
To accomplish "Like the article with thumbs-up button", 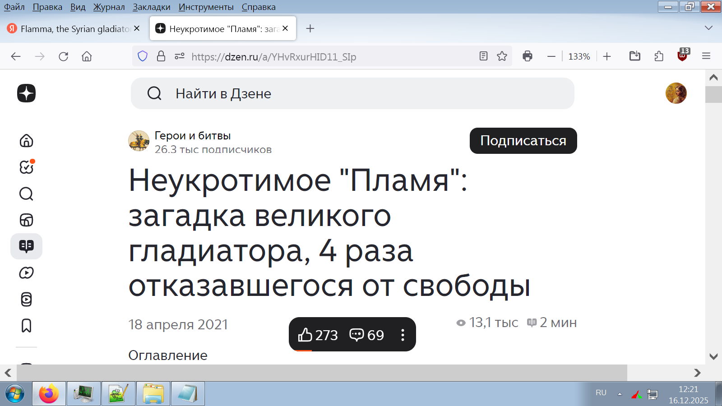I will (305, 335).
